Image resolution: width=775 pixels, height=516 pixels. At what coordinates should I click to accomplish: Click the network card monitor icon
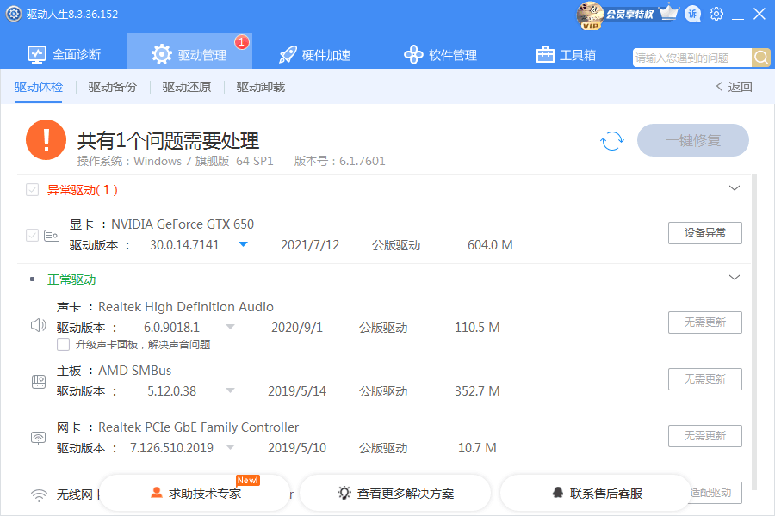(x=39, y=438)
